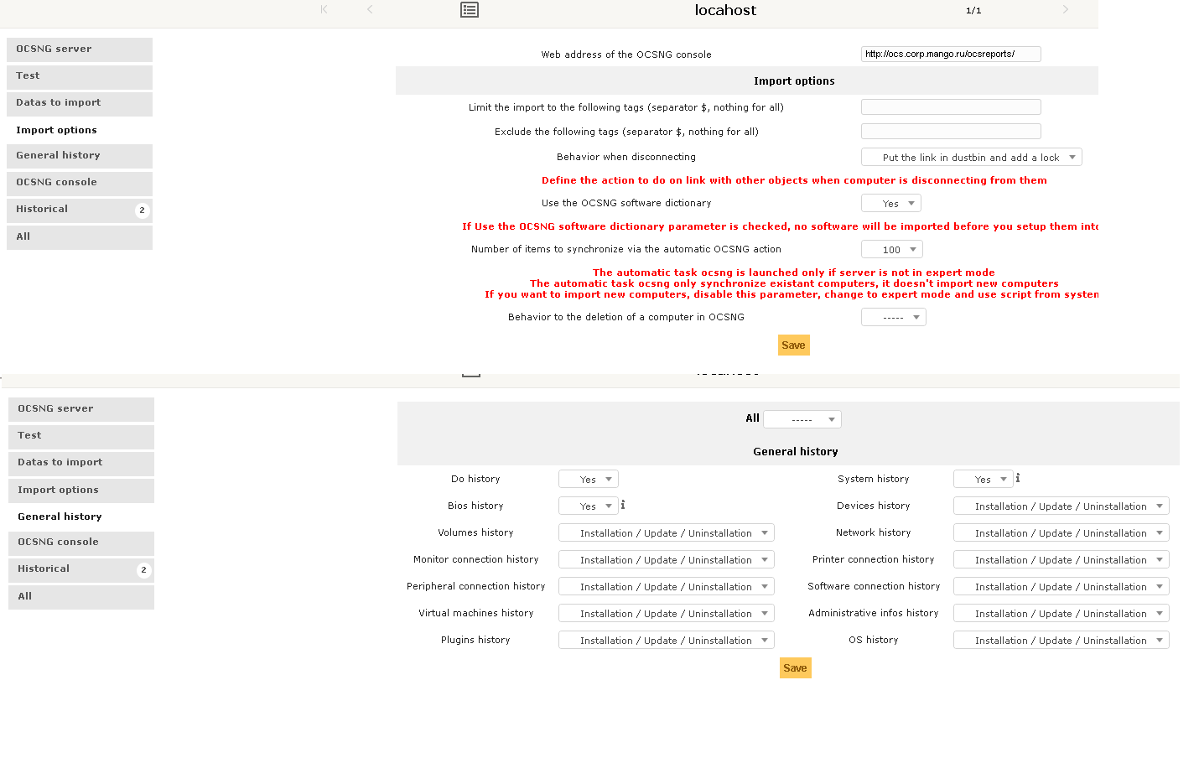
Task: Open the OCSNG console tab
Action: pyautogui.click(x=79, y=182)
